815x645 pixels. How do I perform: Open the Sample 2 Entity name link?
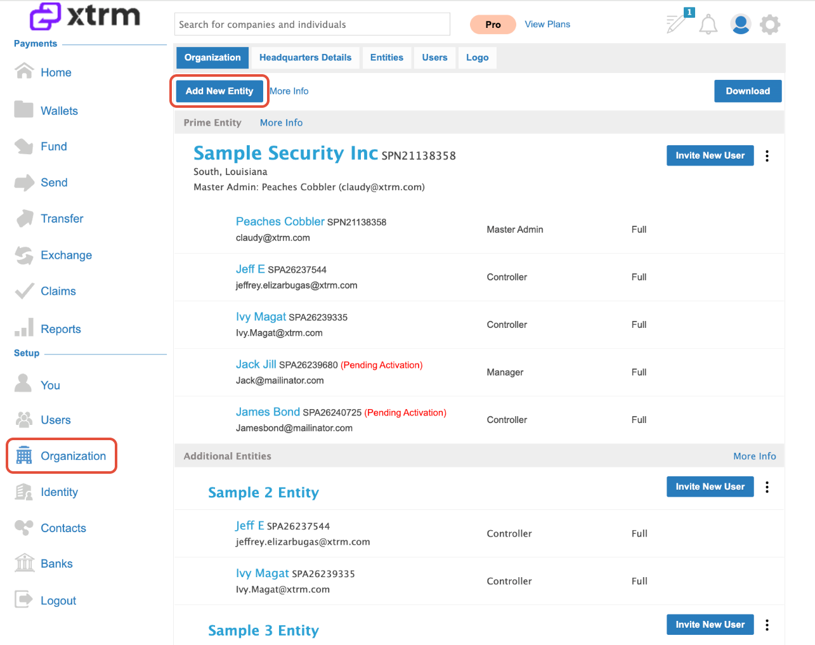pyautogui.click(x=263, y=493)
